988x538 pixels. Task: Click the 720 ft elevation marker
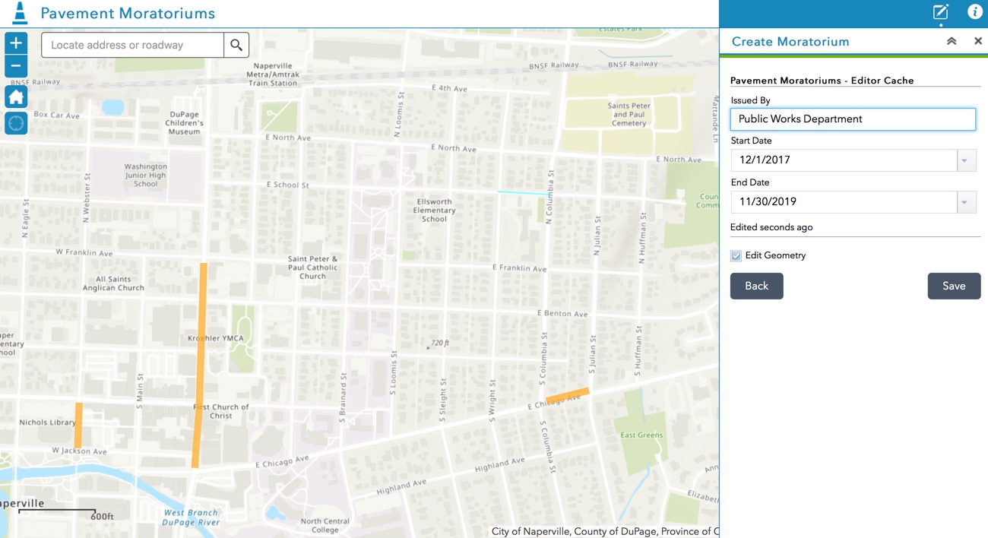pyautogui.click(x=438, y=343)
